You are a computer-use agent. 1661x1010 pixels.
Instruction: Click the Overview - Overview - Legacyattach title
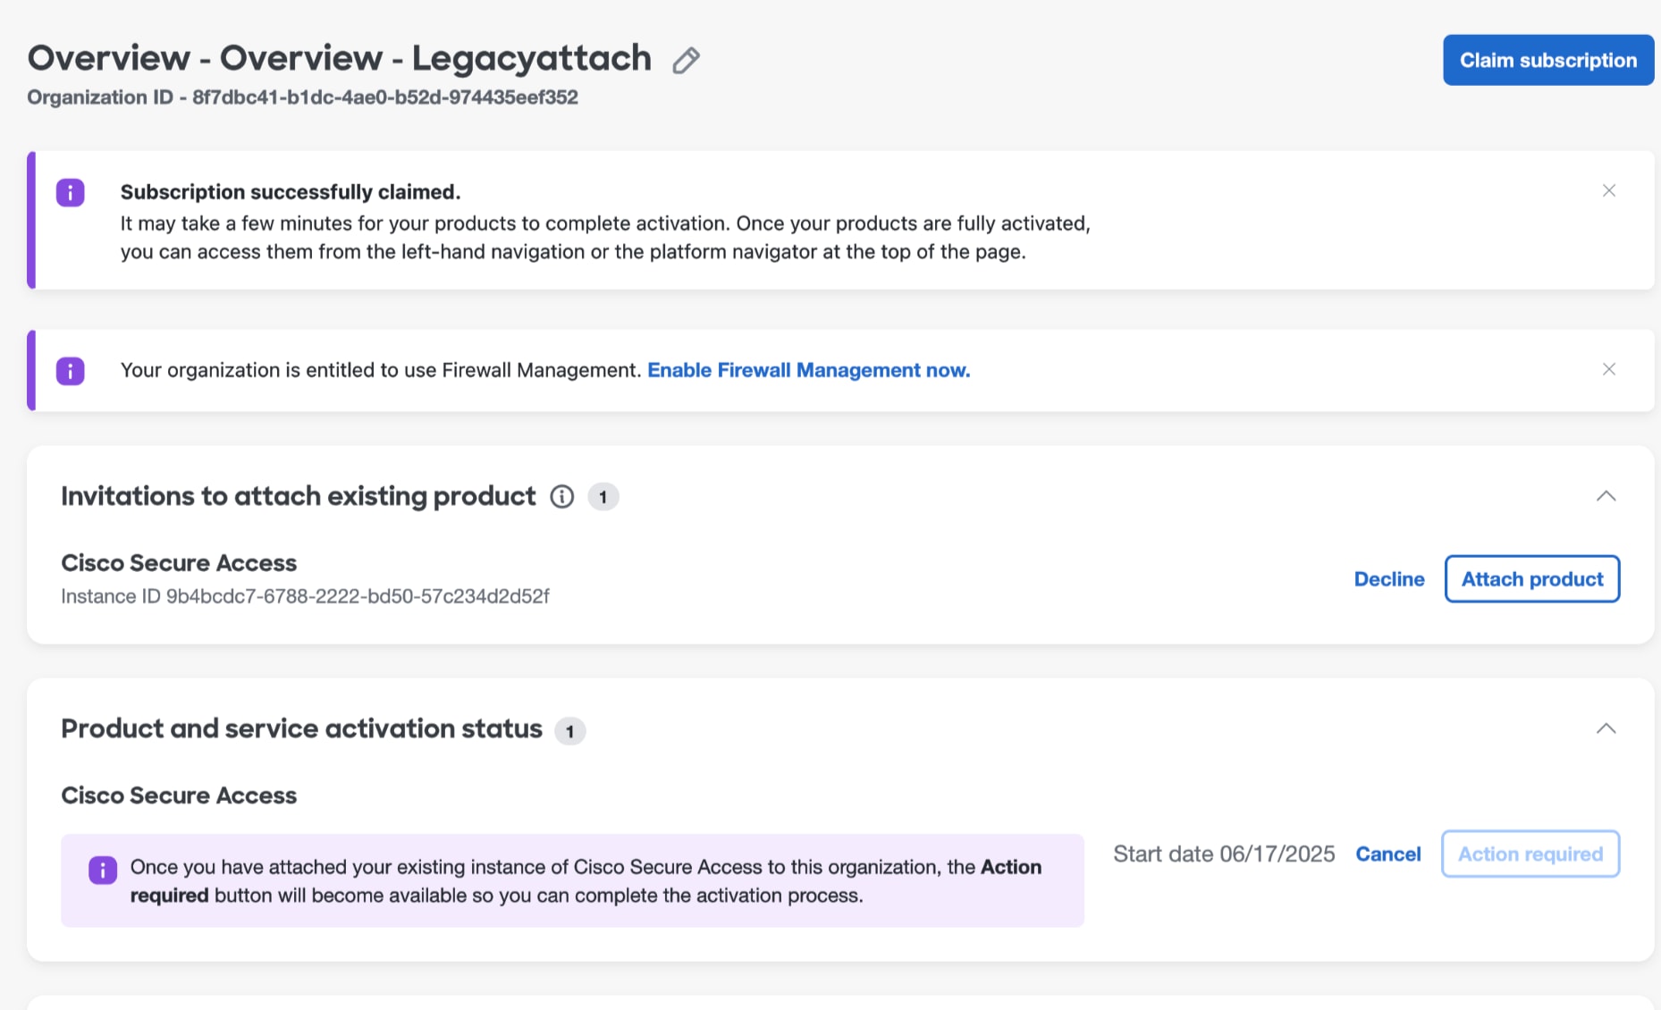tap(340, 58)
